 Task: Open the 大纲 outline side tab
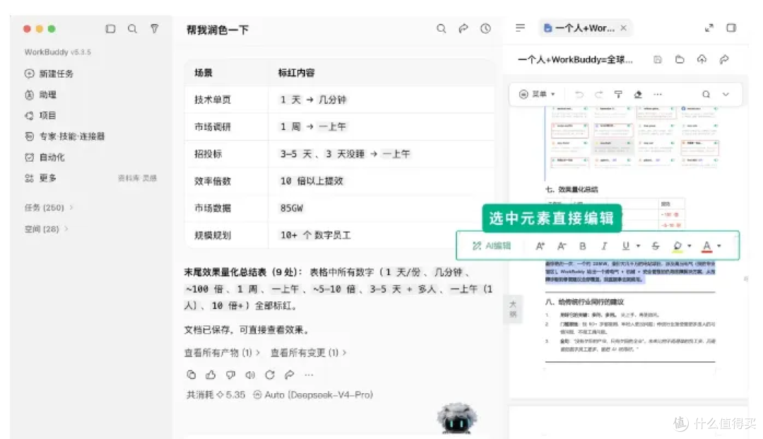(513, 308)
